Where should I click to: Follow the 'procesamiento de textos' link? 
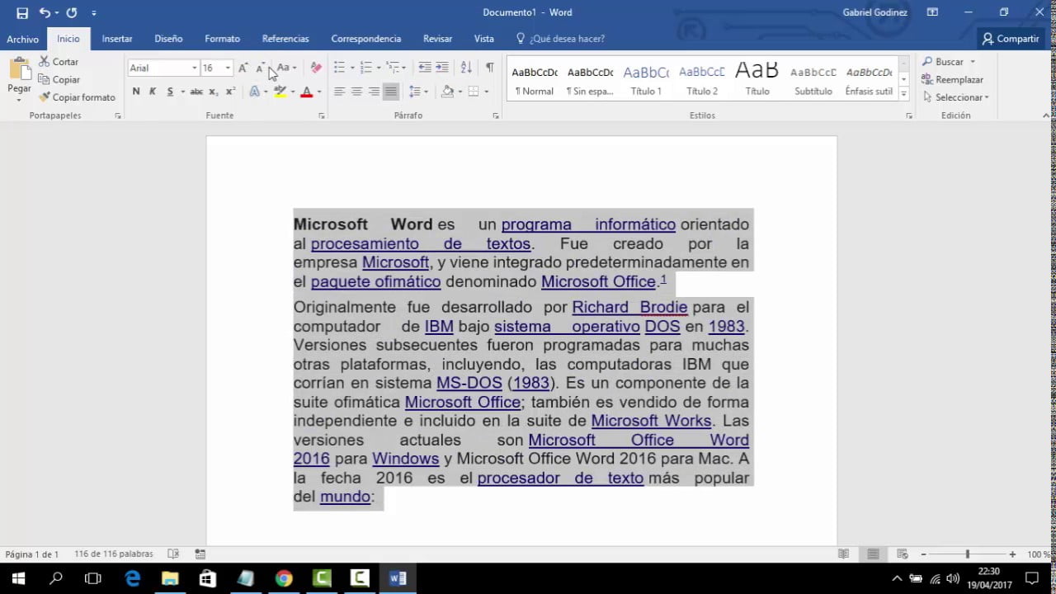point(421,243)
